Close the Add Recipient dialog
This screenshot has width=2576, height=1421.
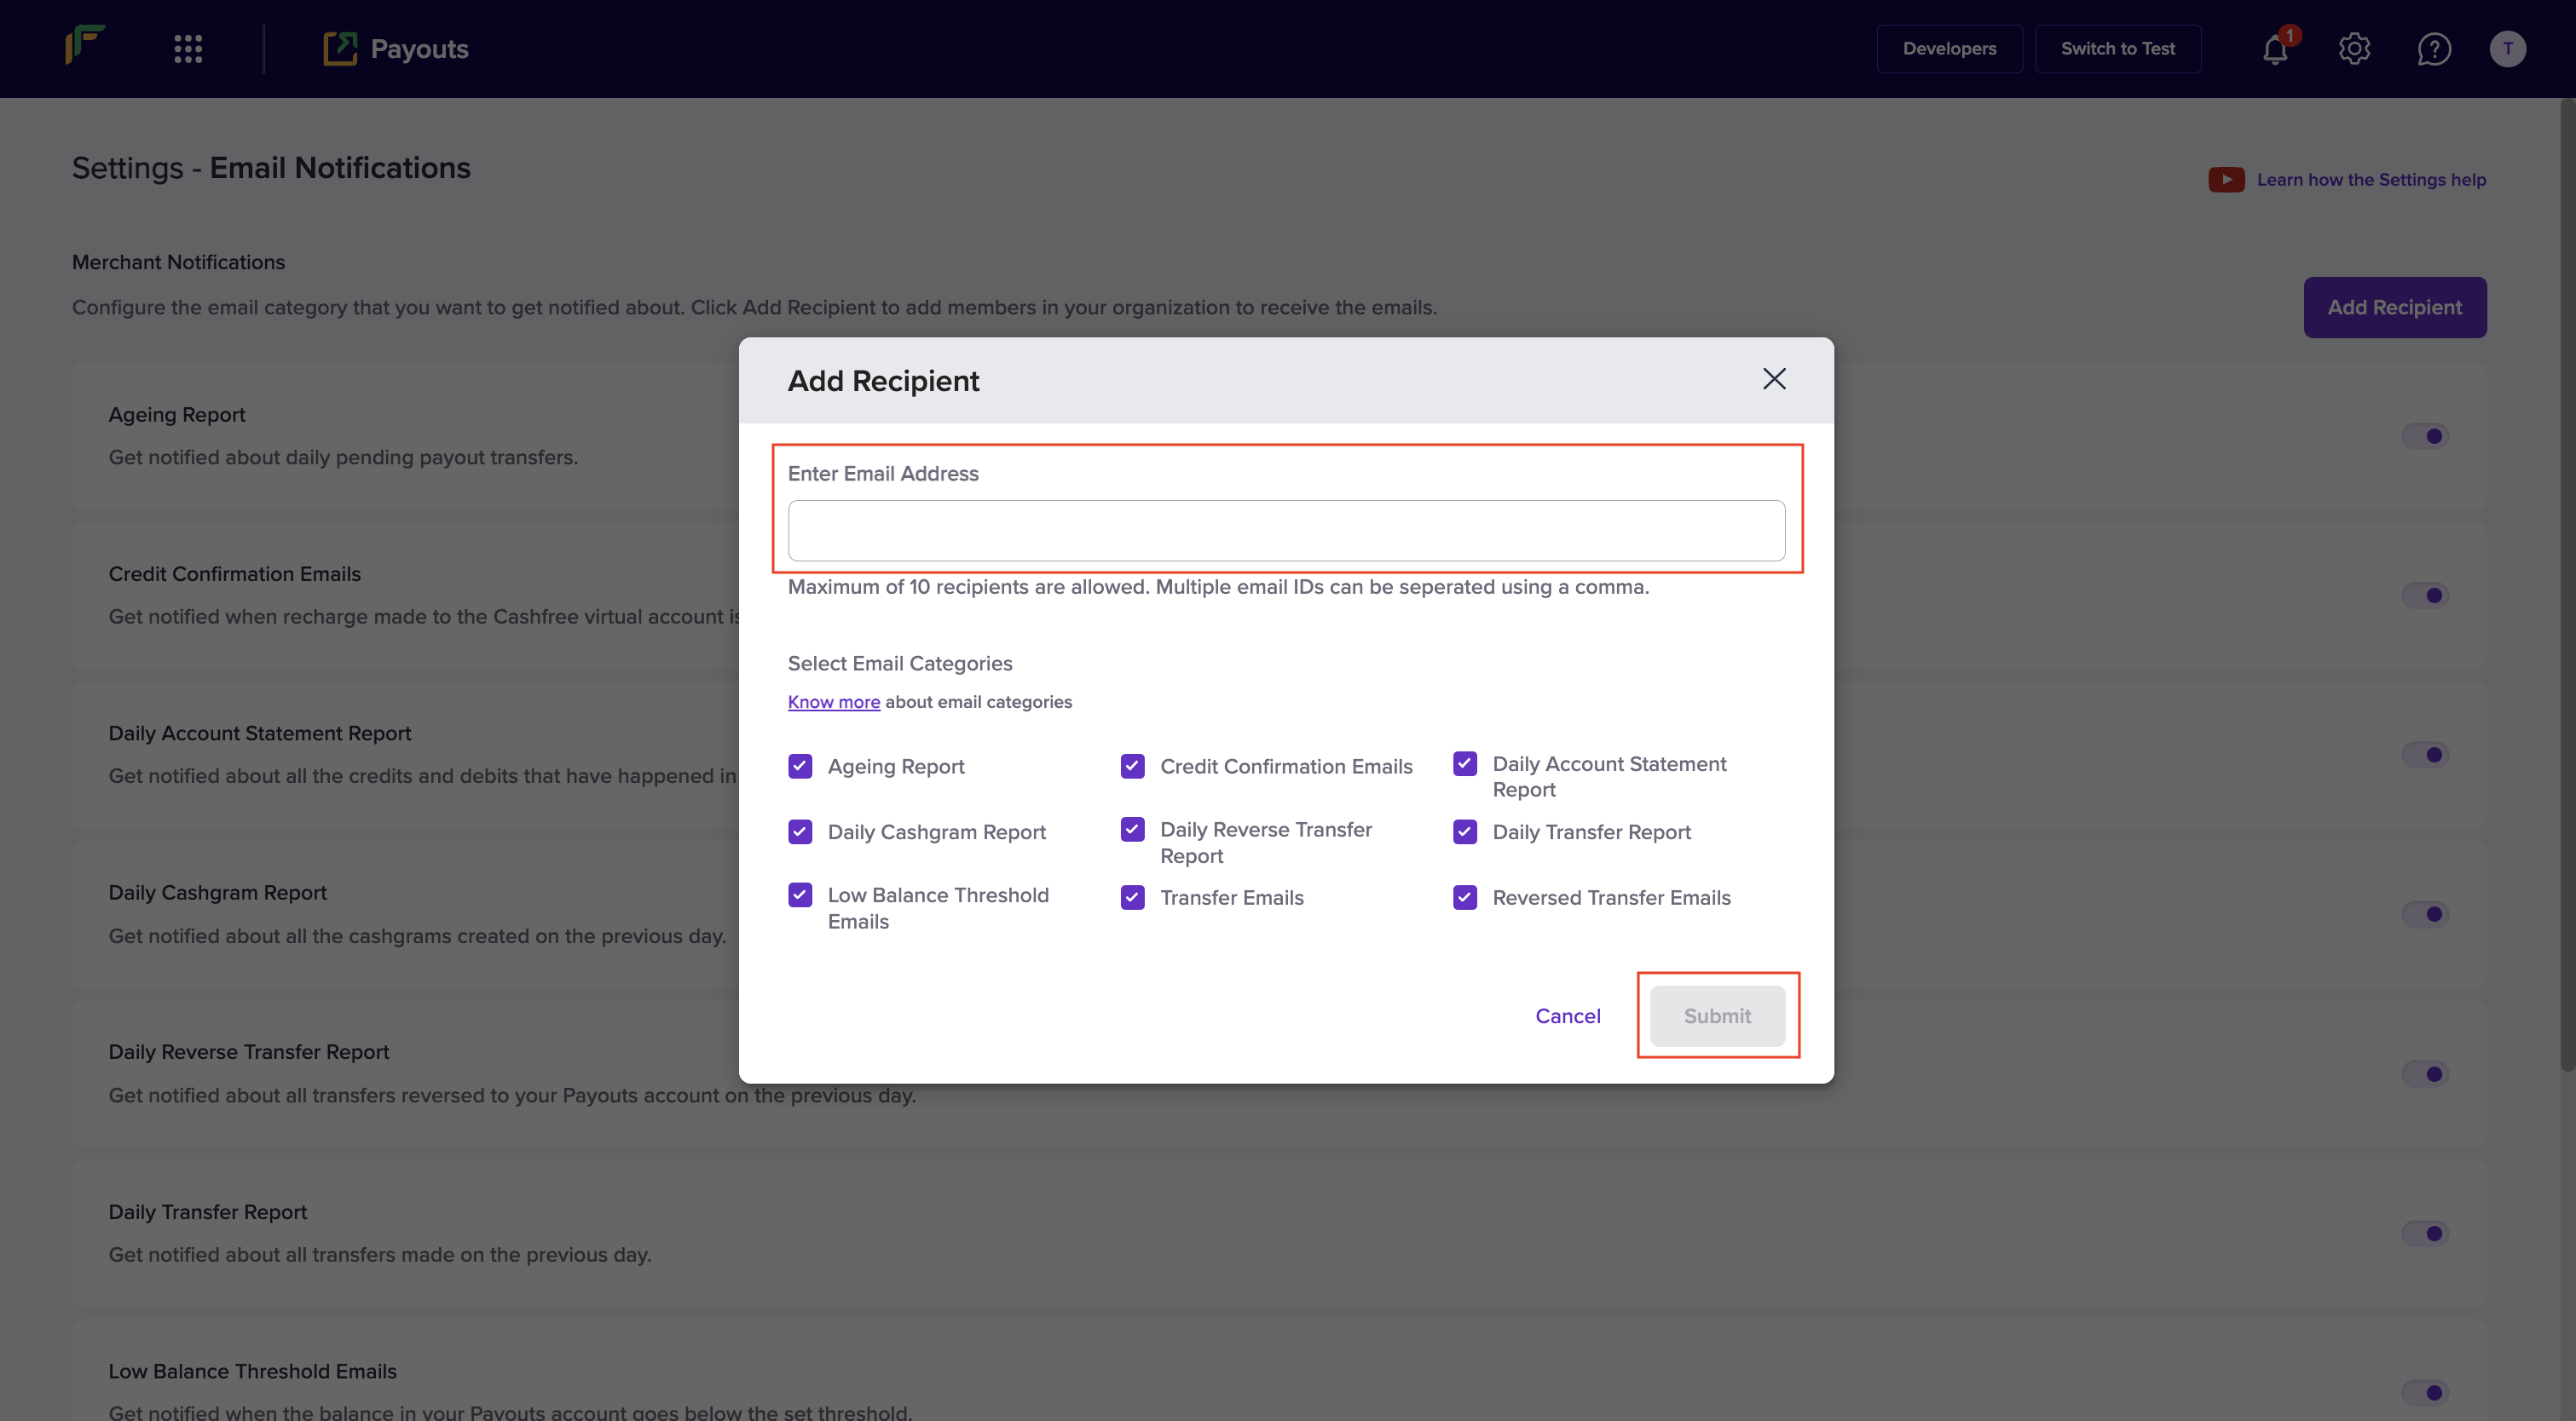click(x=1774, y=379)
